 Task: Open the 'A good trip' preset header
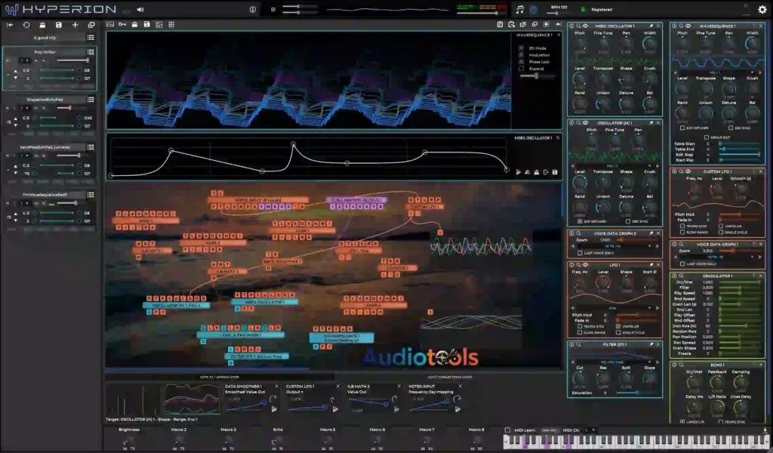point(47,37)
